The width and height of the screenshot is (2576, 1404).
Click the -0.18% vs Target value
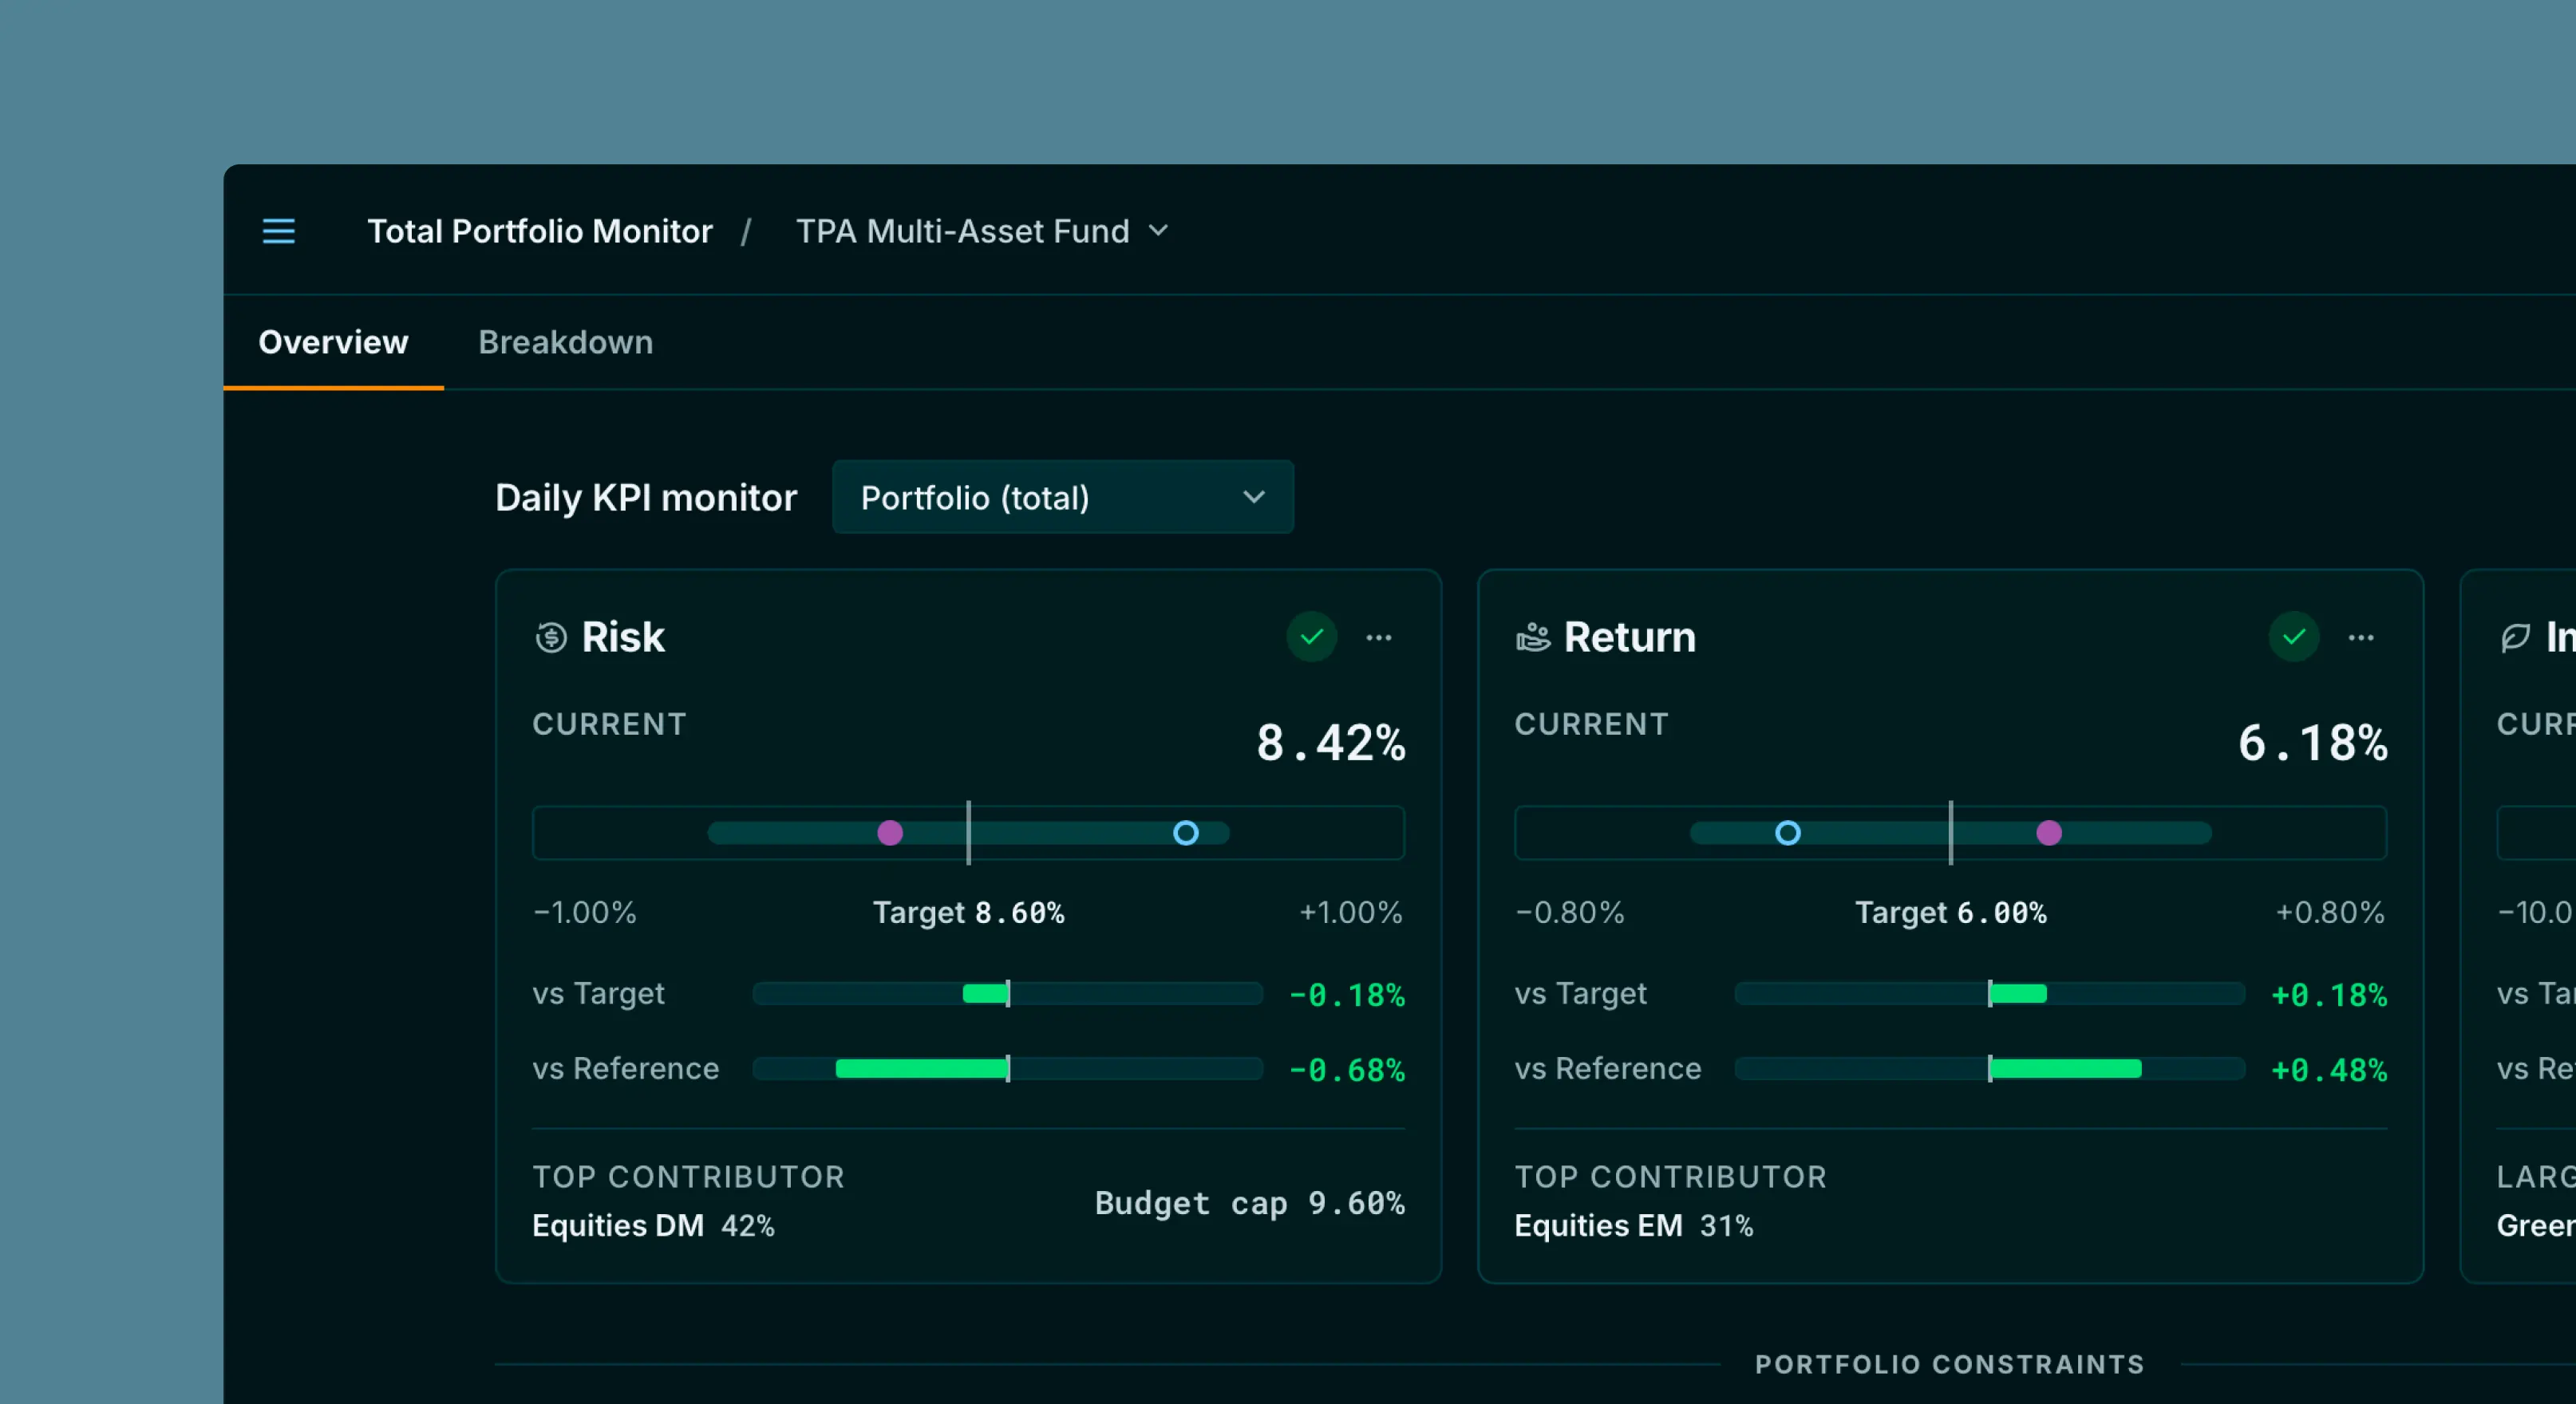(x=1347, y=994)
